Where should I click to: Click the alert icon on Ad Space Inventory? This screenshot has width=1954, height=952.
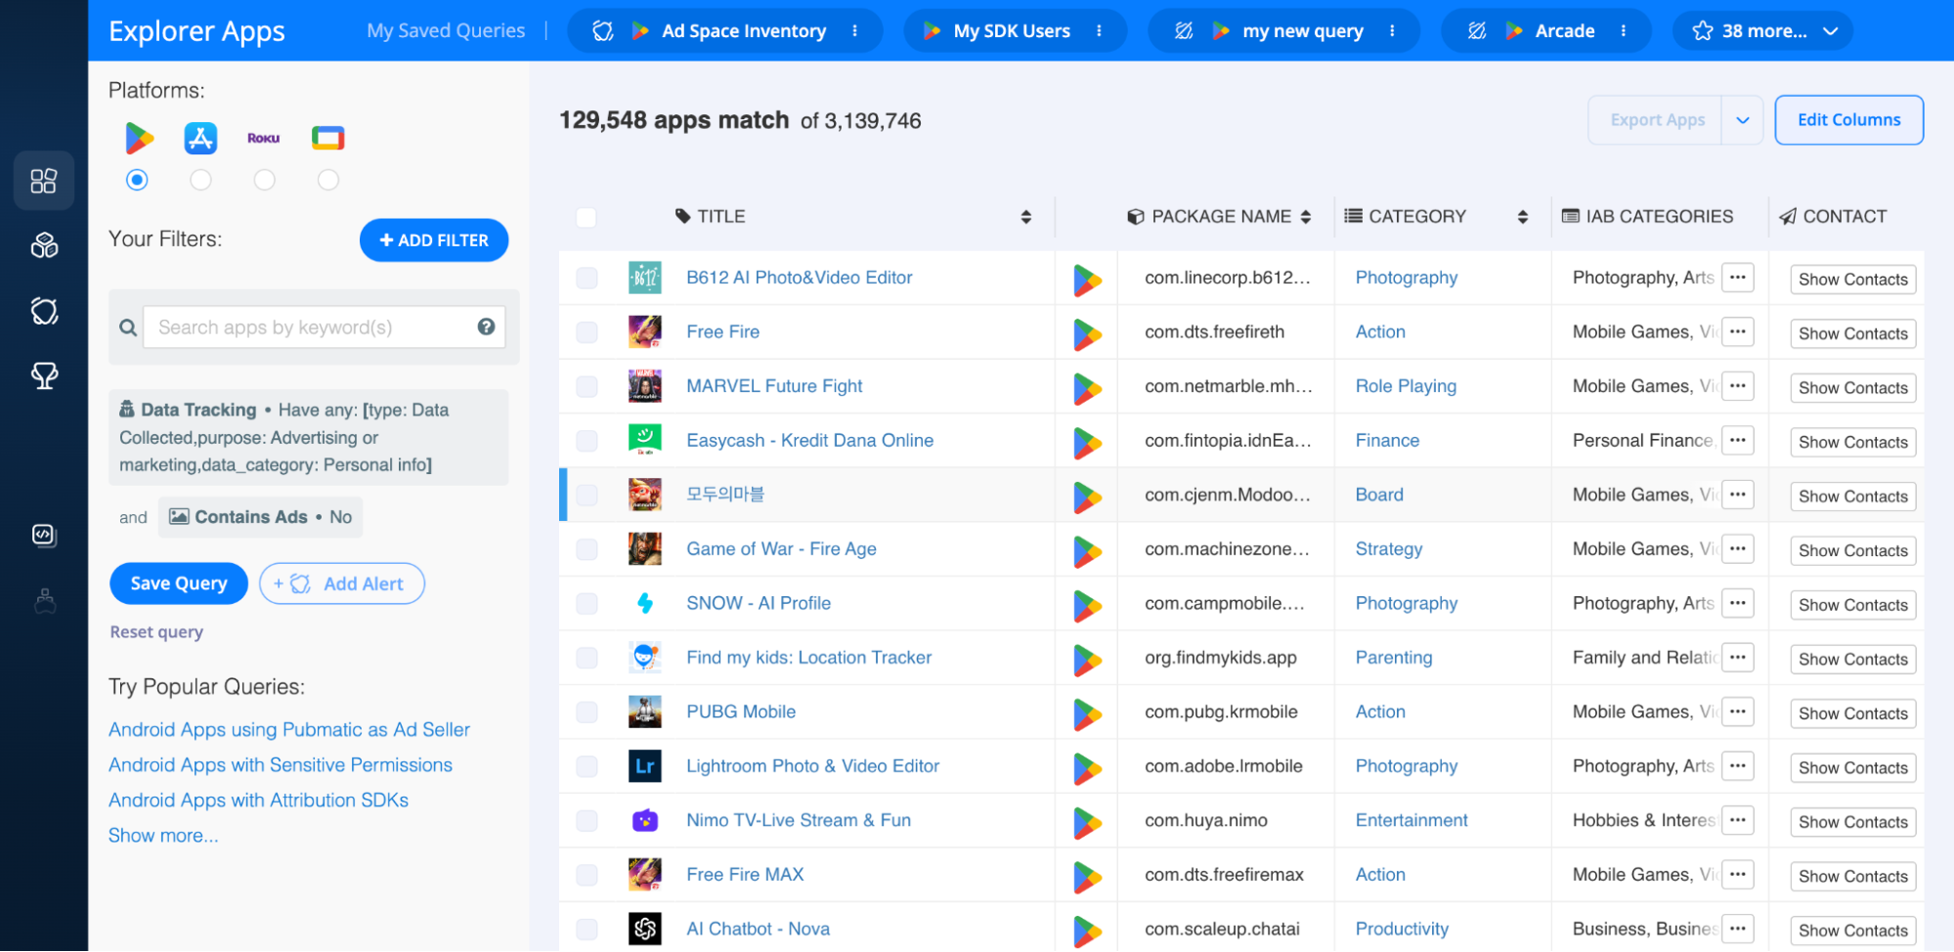click(603, 30)
